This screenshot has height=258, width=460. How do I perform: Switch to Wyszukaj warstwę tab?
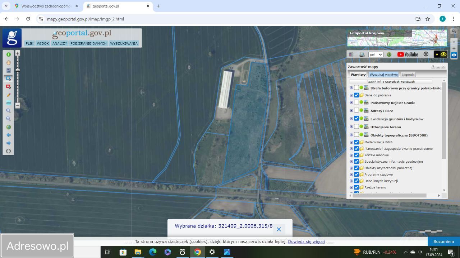pos(383,75)
